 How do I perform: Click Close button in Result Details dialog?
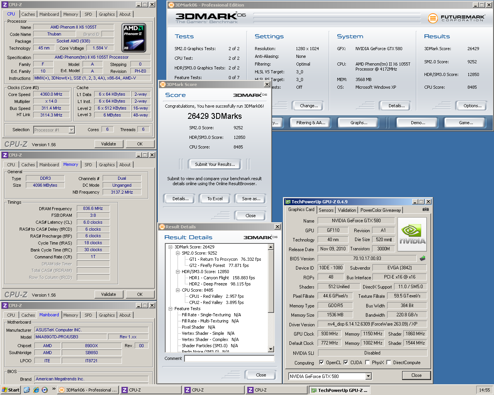(261, 375)
